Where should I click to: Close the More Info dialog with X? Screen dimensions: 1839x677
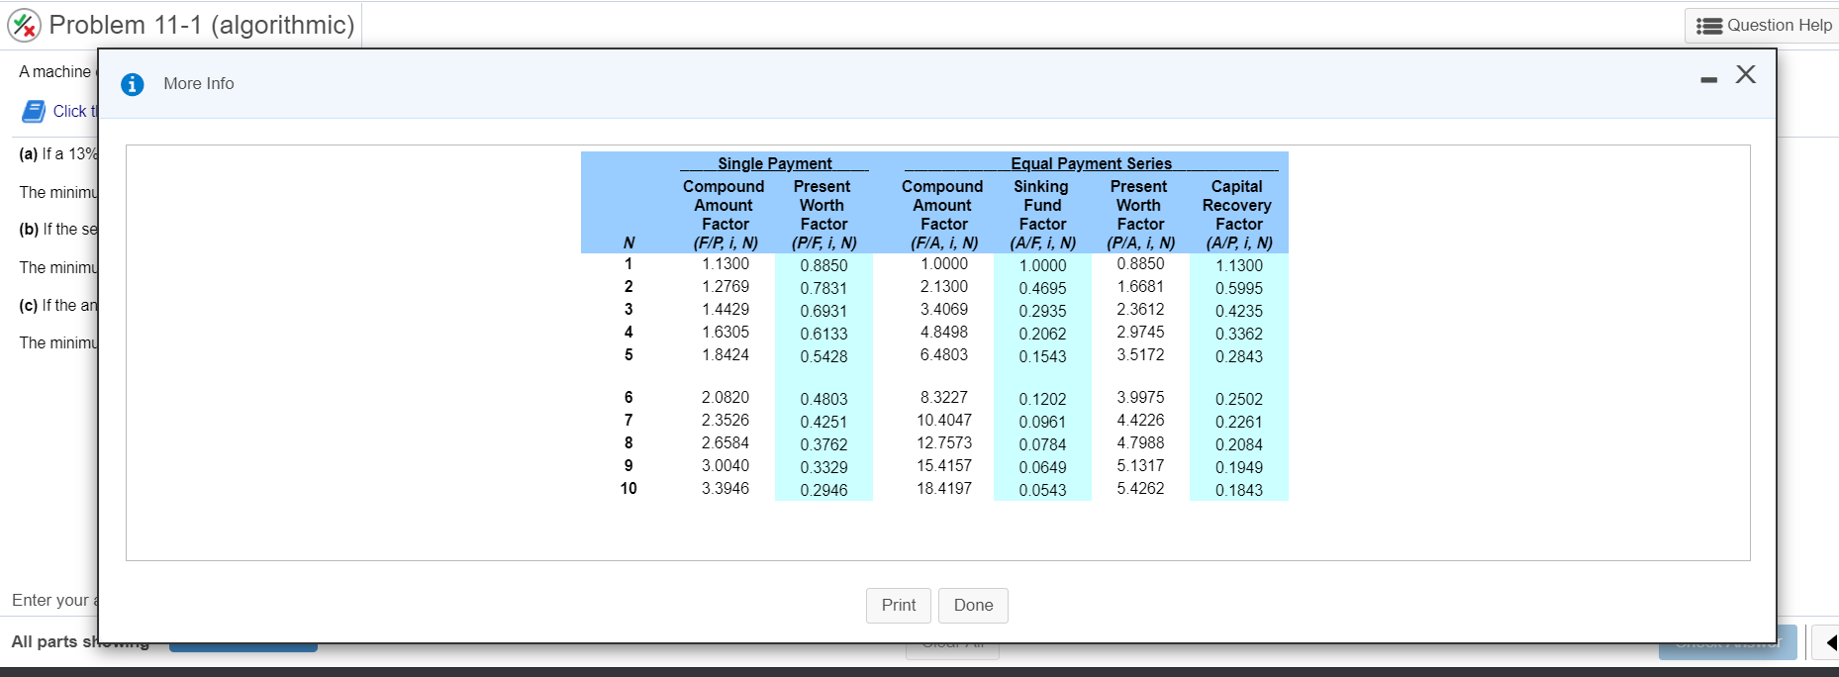[1746, 74]
